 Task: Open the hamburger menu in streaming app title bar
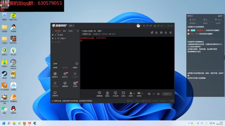pyautogui.click(x=161, y=26)
